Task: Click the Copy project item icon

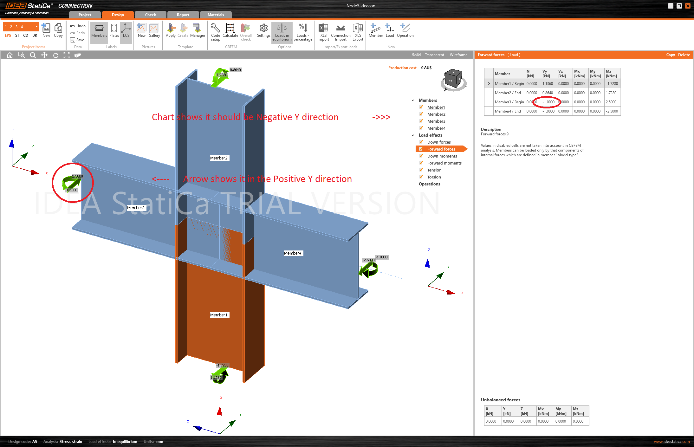Action: point(58,30)
